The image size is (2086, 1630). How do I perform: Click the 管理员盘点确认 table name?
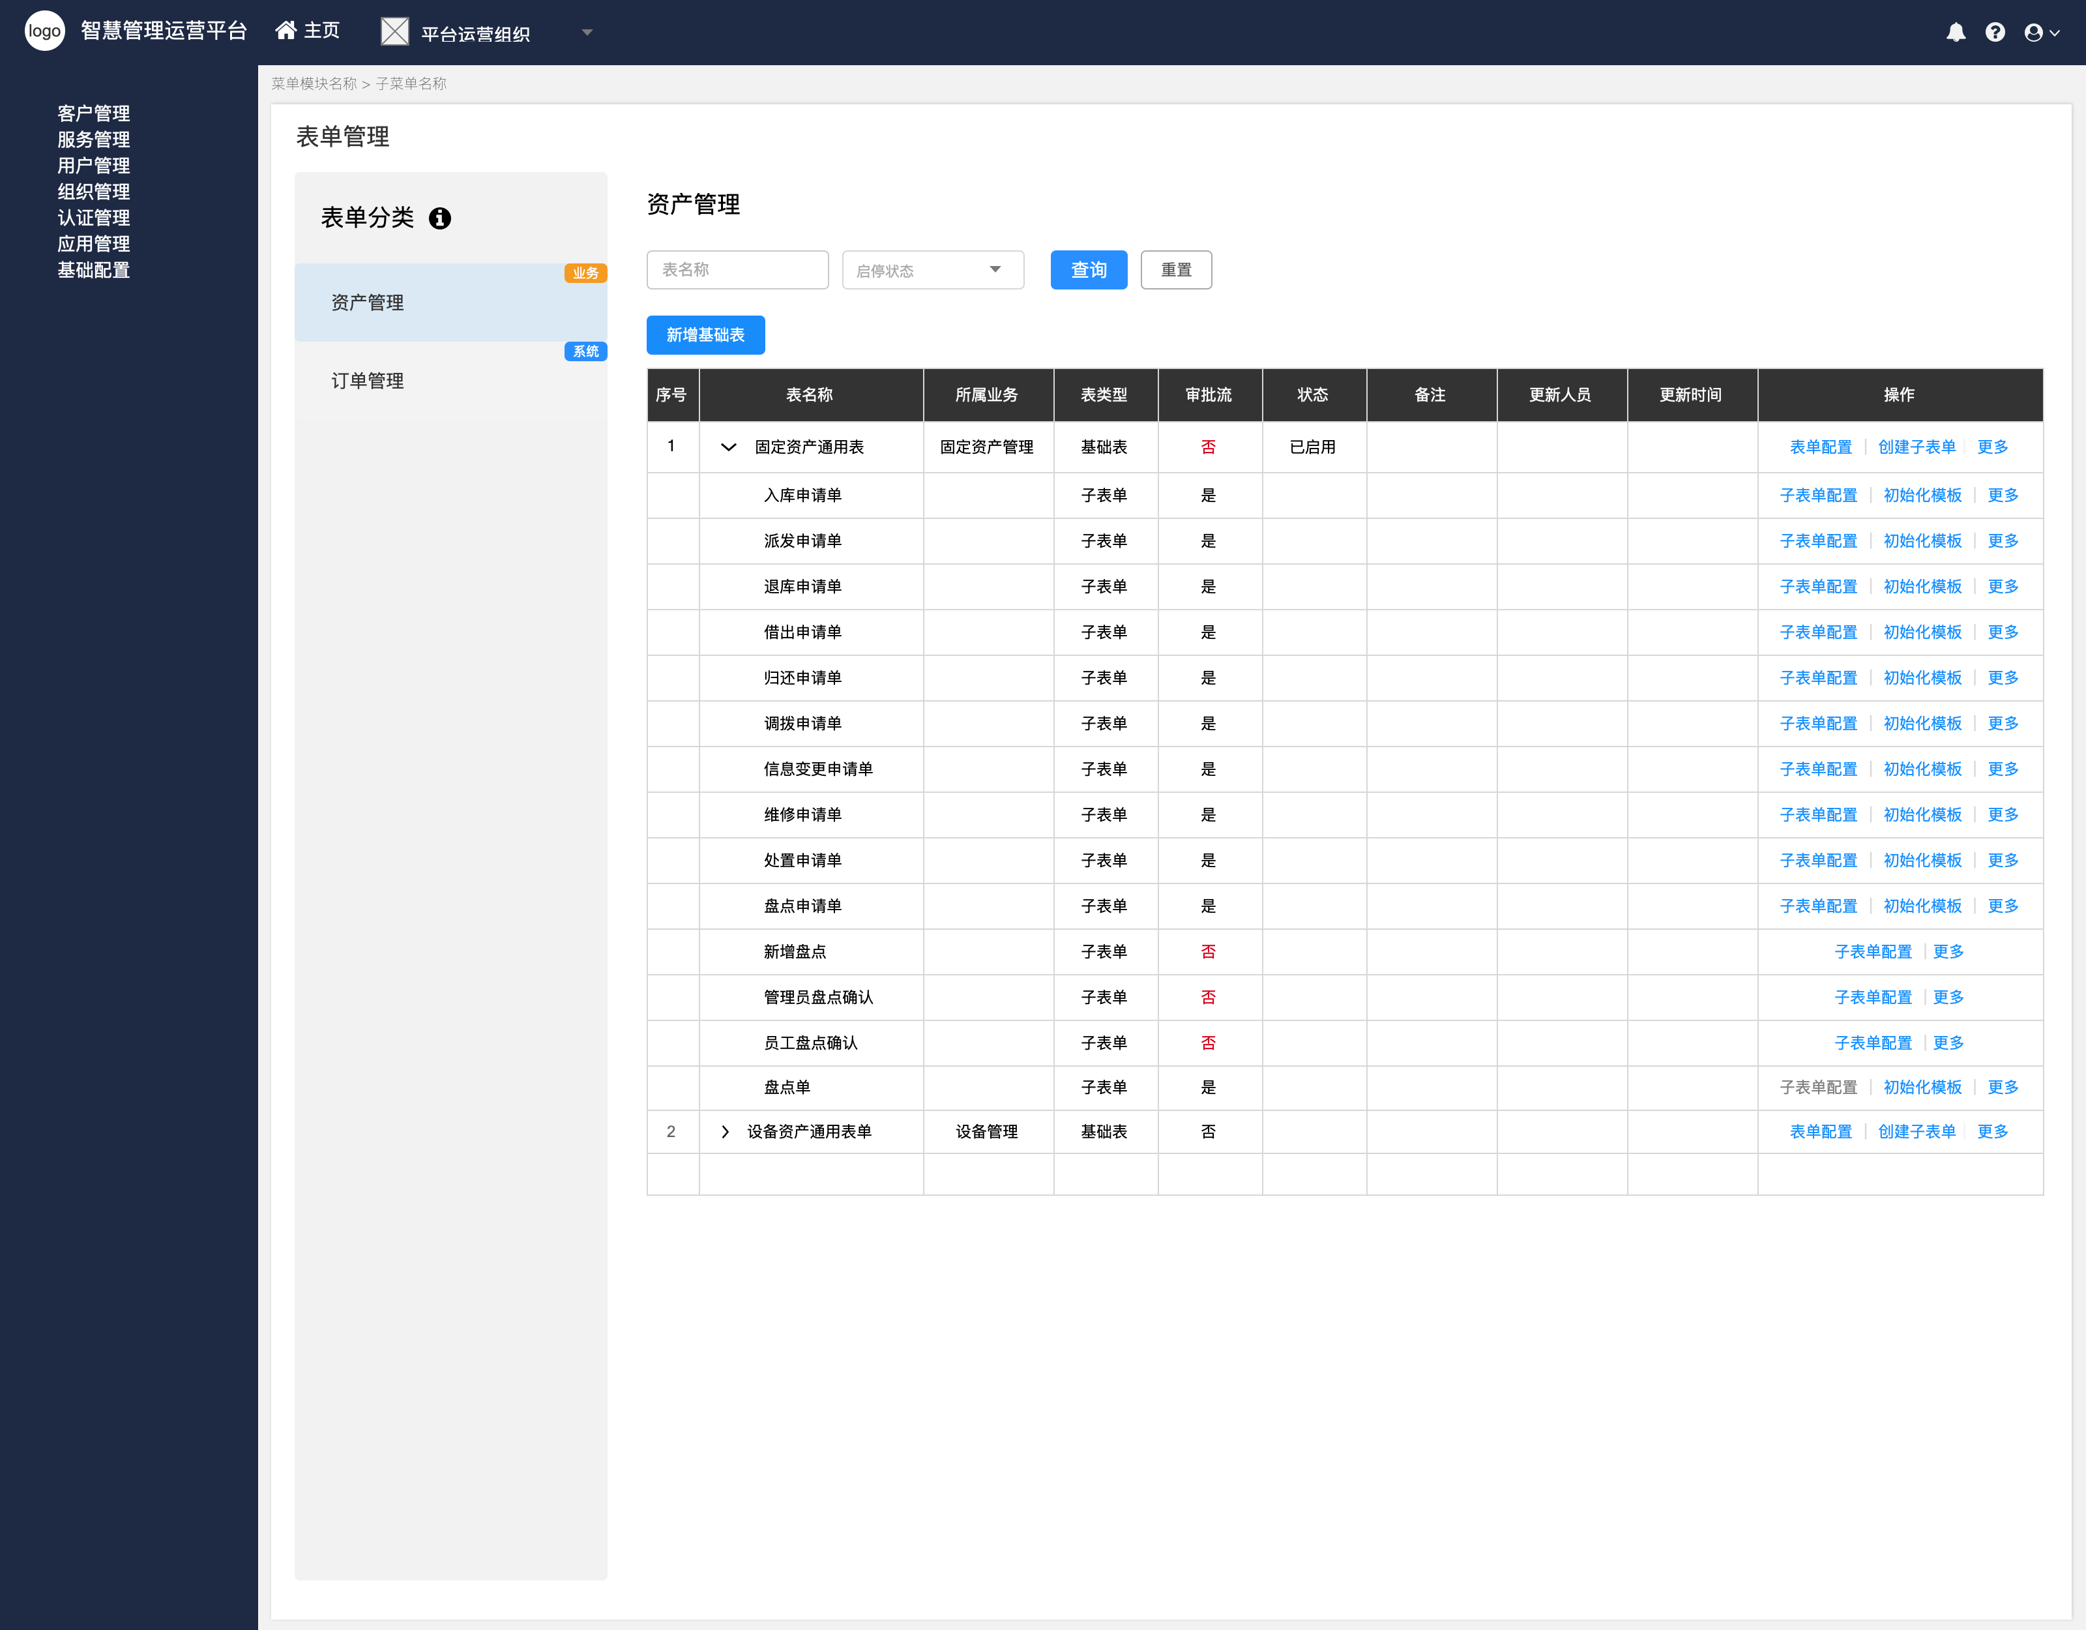coord(819,998)
